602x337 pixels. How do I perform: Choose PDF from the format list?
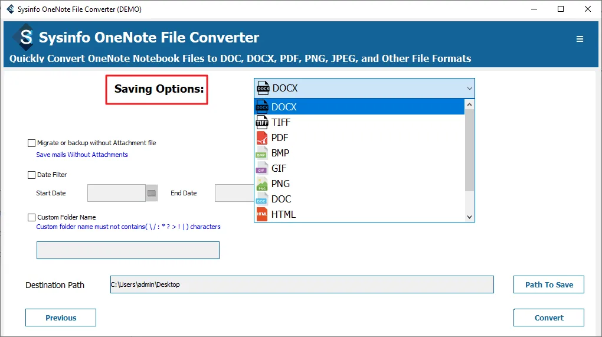[359, 138]
